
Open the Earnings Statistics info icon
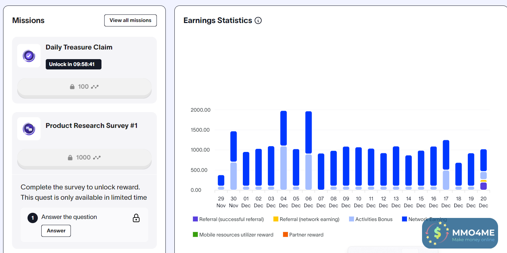(x=258, y=21)
